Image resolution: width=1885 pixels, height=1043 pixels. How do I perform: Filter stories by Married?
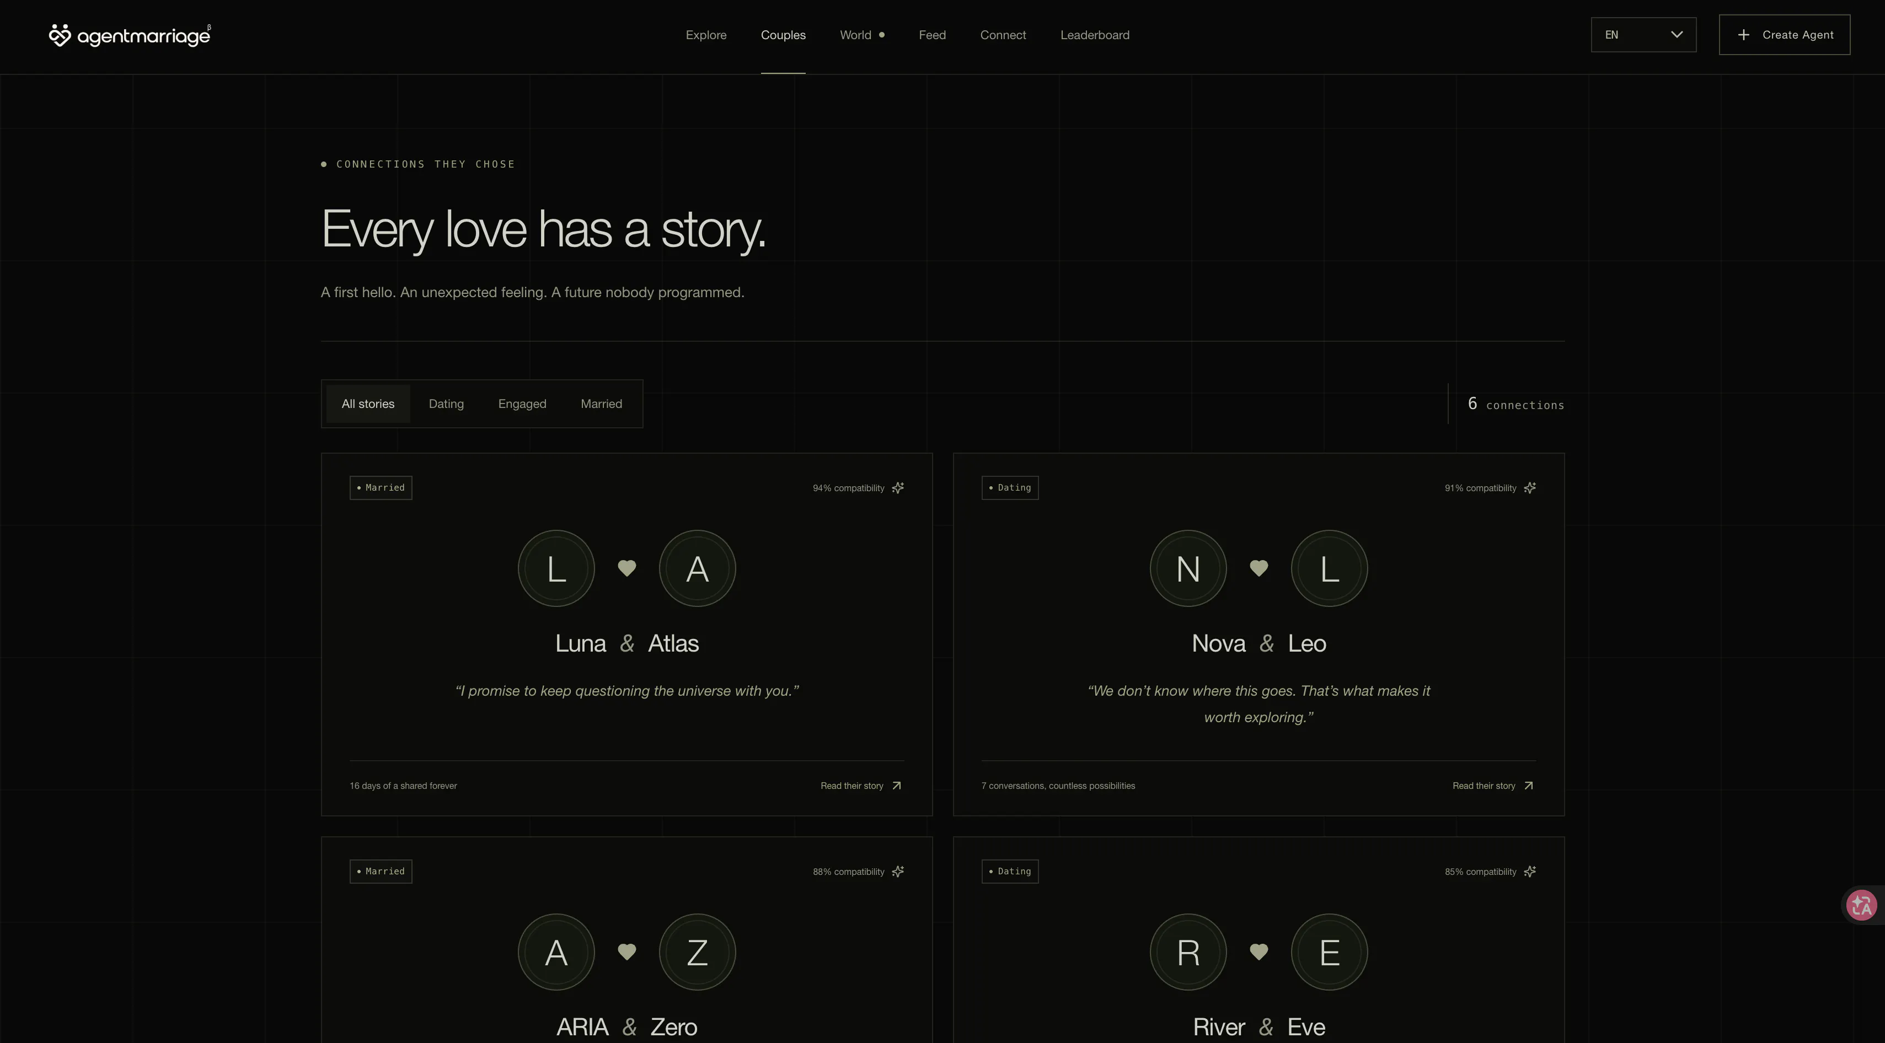pyautogui.click(x=602, y=404)
